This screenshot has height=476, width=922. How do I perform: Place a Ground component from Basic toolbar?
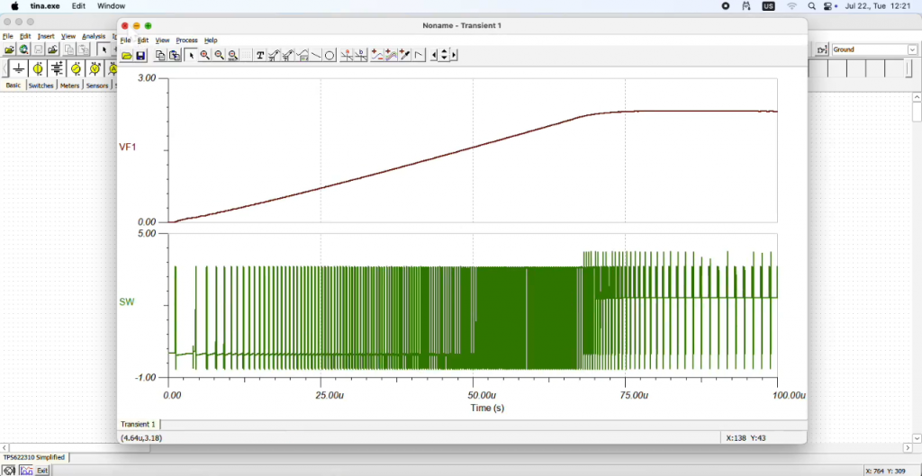(19, 68)
